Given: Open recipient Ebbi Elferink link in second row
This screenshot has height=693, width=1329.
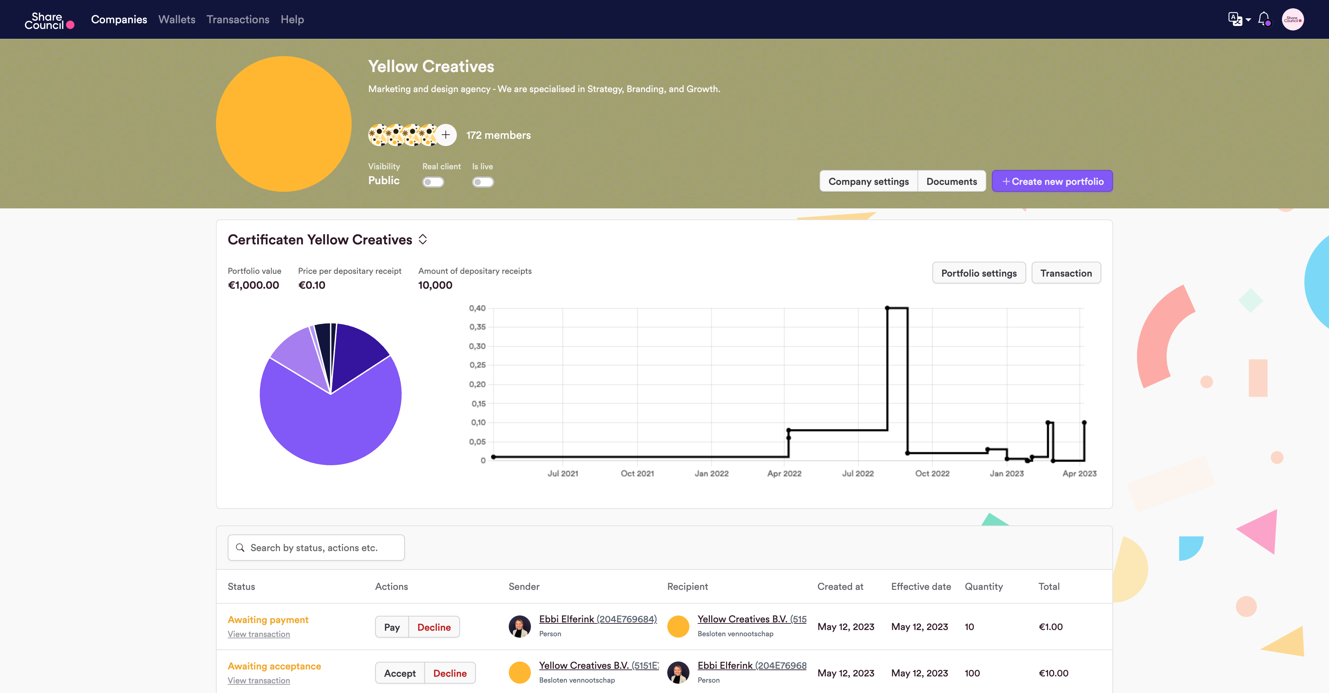Looking at the screenshot, I should pos(752,666).
